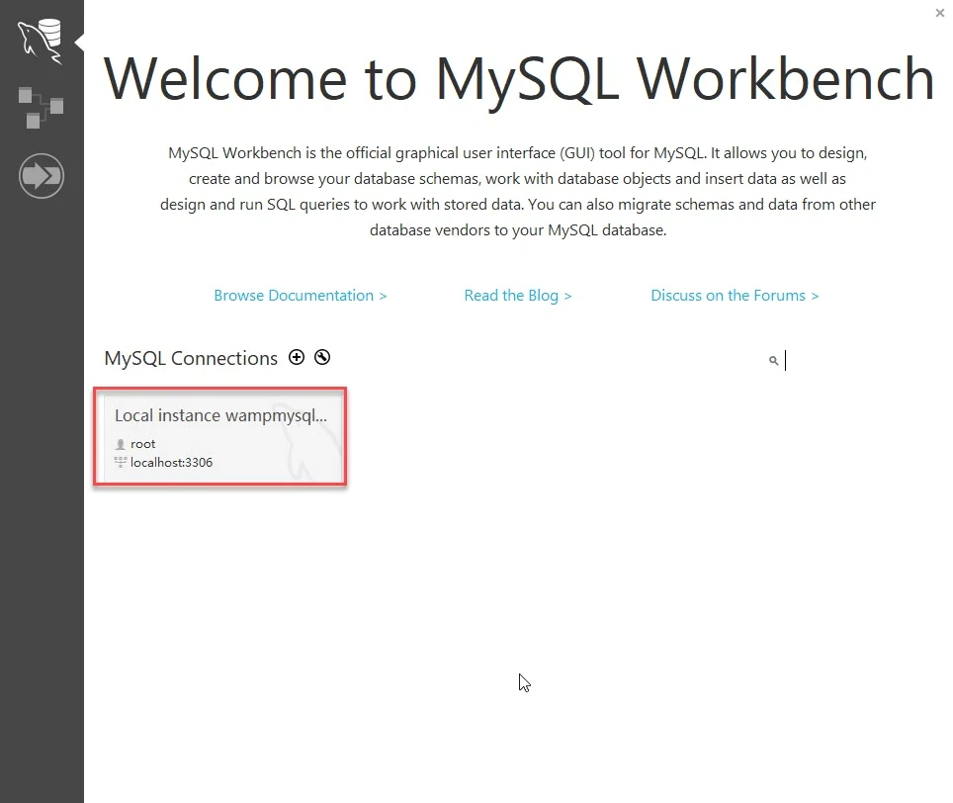Open the MySQL connections home sidebar icon

pyautogui.click(x=41, y=41)
